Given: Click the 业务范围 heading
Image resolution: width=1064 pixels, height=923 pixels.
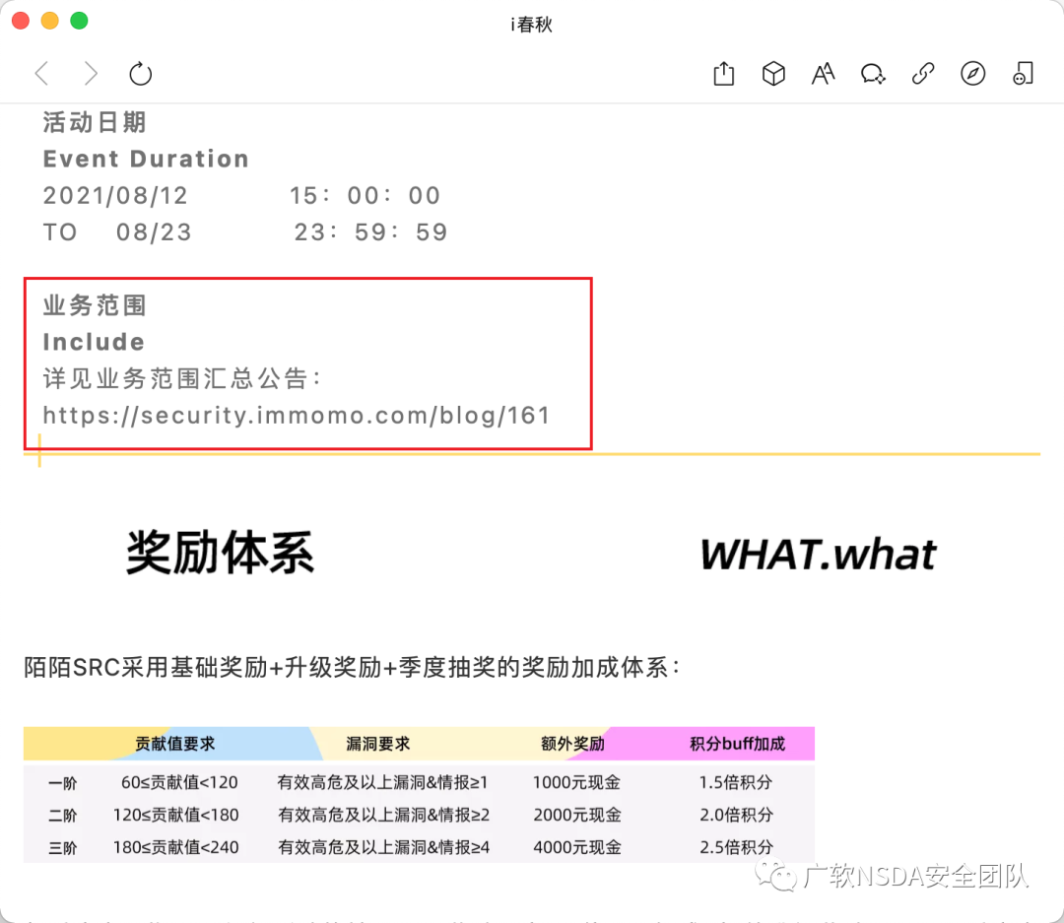Looking at the screenshot, I should (x=95, y=304).
